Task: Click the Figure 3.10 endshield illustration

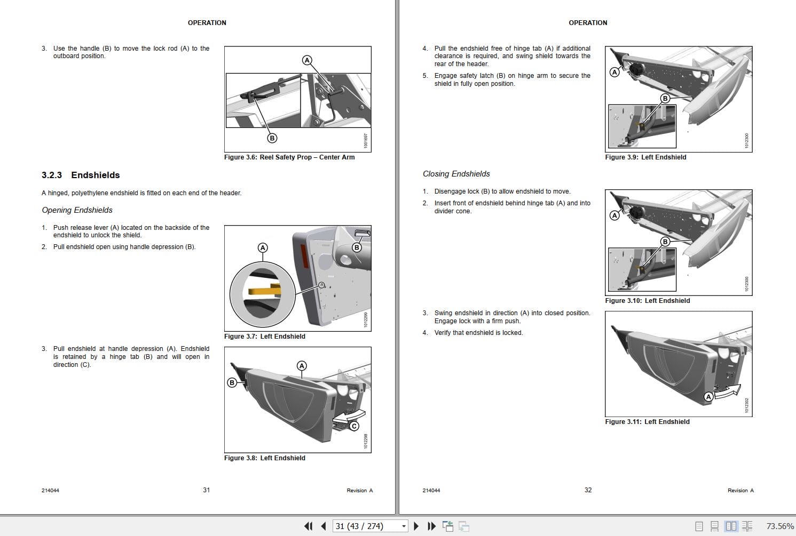Action: click(679, 243)
